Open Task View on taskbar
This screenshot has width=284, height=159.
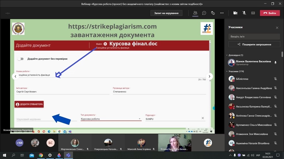point(22,155)
